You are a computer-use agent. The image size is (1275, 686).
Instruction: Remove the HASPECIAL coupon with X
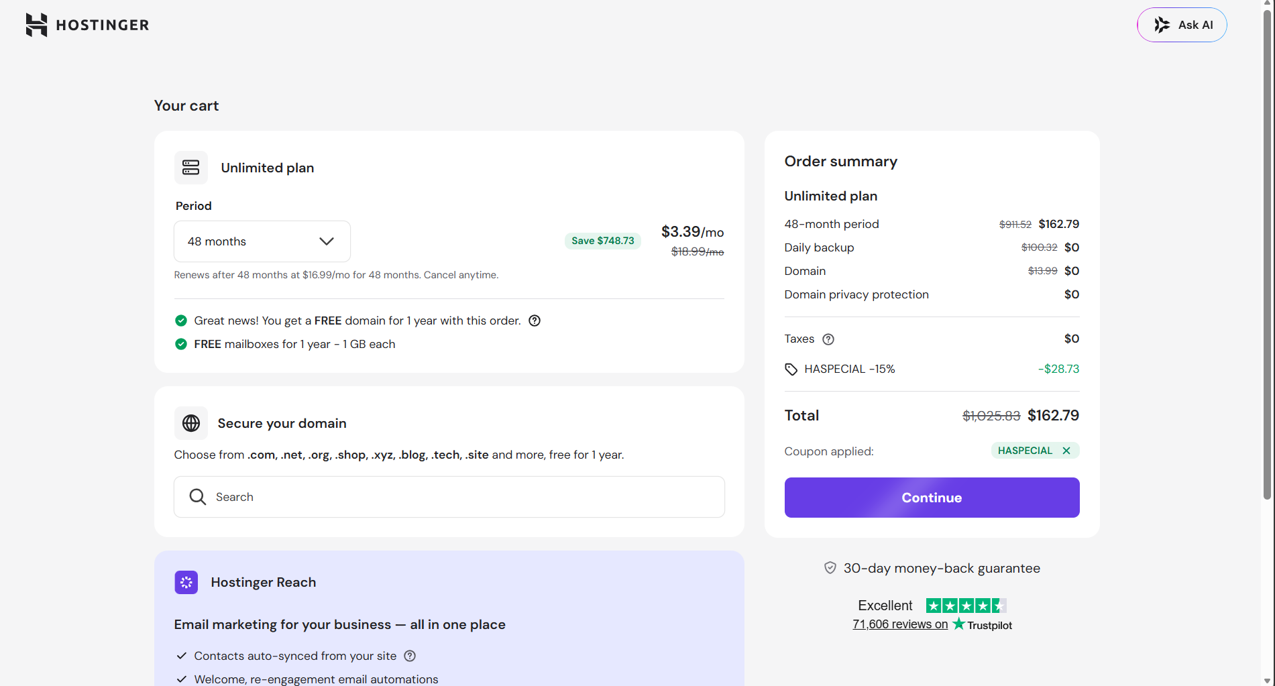pos(1066,451)
